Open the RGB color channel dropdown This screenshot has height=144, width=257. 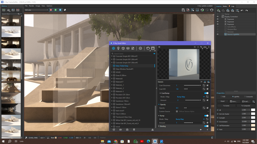coord(36,10)
